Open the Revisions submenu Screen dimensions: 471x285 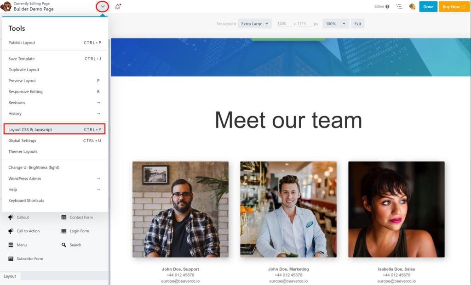[x=55, y=102]
